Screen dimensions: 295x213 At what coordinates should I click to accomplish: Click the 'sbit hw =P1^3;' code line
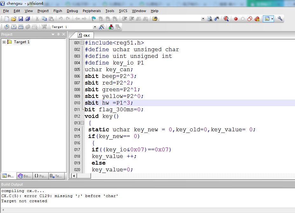coord(109,103)
